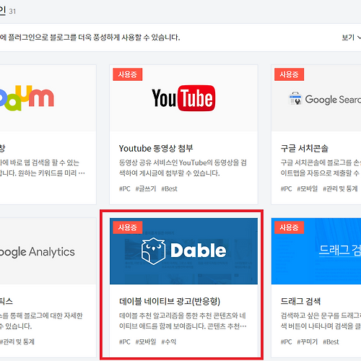Select #꾸미기 tag on 드래그 검색 card
The image size is (361, 361).
[x=307, y=342]
